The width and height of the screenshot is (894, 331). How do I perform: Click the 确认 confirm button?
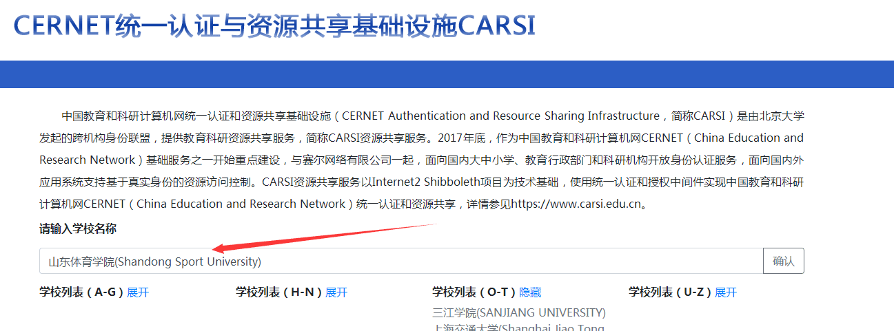(784, 261)
